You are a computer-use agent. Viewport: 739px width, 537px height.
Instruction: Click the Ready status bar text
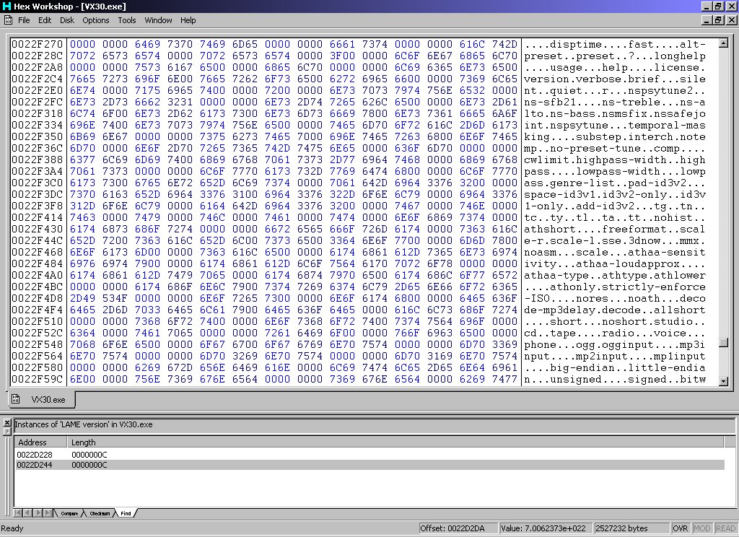click(12, 528)
